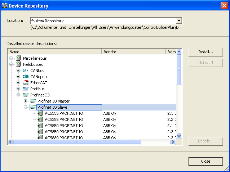Click the Install... button
The width and height of the screenshot is (230, 172).
[x=205, y=52]
